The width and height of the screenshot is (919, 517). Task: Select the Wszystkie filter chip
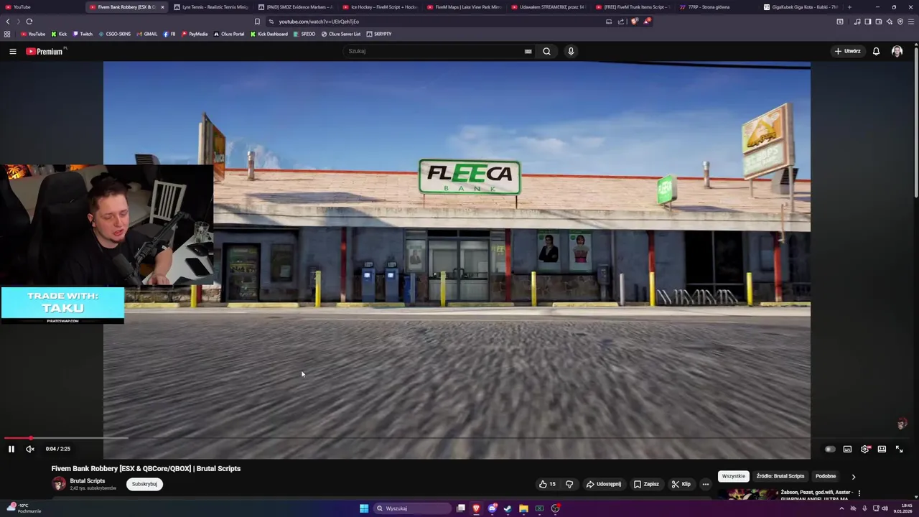[x=733, y=476]
